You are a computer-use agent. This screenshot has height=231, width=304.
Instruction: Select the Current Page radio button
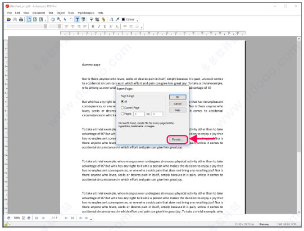[122, 108]
